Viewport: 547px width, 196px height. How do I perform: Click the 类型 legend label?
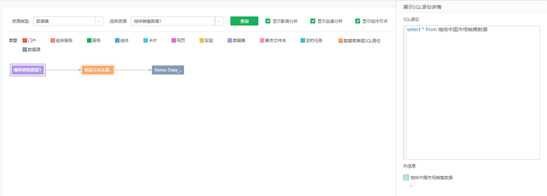(13, 41)
